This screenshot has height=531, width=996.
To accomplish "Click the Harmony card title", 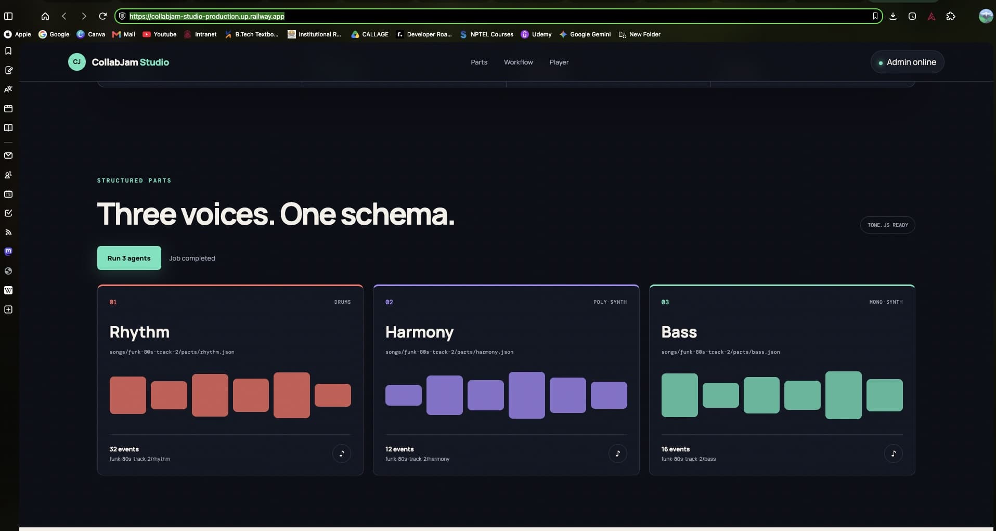I will click(419, 332).
